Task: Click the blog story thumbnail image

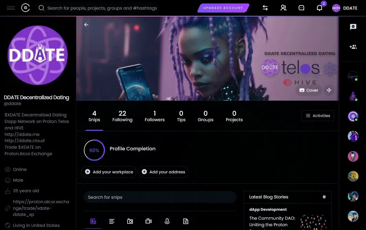Action: [313, 222]
